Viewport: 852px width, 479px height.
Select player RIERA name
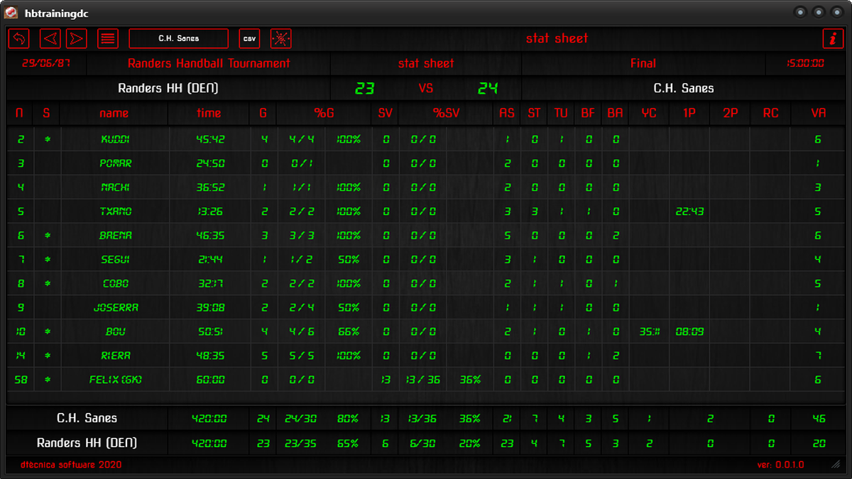pyautogui.click(x=116, y=356)
